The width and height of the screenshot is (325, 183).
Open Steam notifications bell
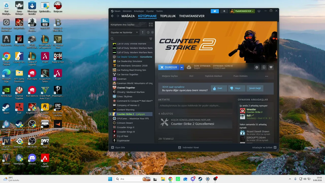click(224, 11)
